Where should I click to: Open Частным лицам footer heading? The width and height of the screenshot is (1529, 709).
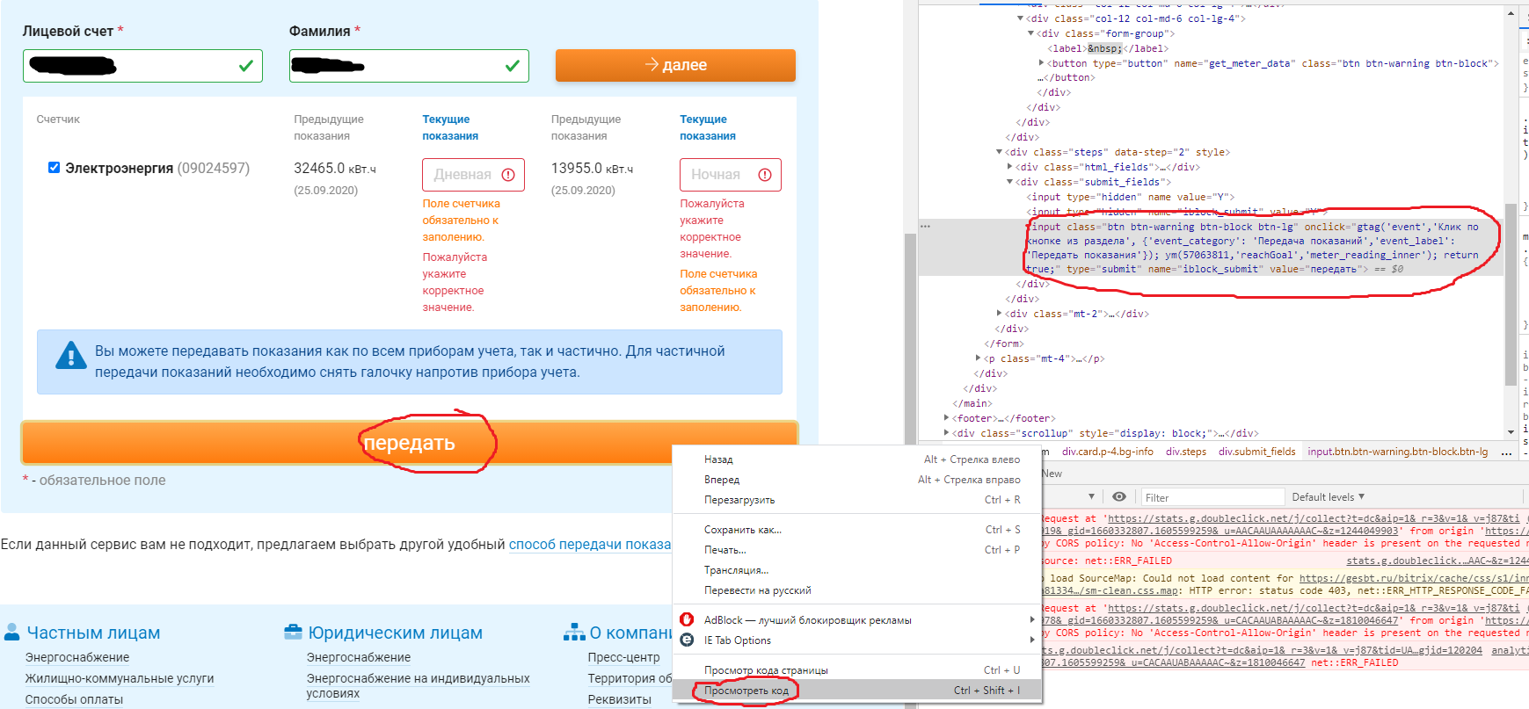click(93, 633)
